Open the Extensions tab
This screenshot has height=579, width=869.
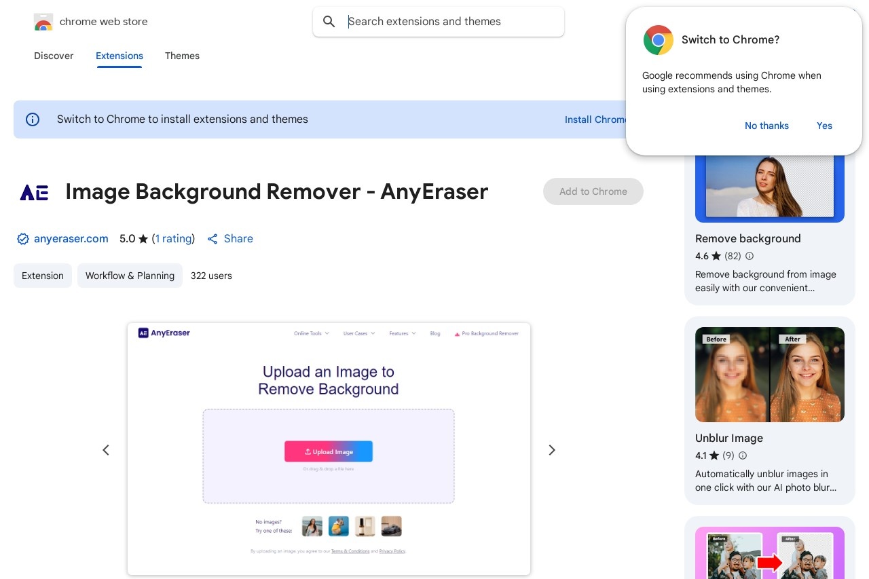(x=119, y=56)
